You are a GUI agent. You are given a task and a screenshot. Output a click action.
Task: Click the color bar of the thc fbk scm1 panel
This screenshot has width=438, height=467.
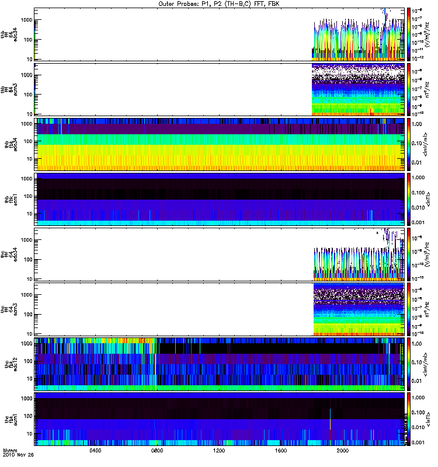pos(409,419)
